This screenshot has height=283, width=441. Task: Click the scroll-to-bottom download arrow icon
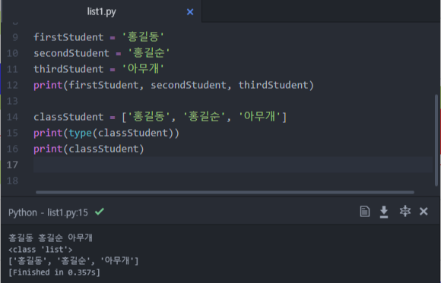click(384, 212)
